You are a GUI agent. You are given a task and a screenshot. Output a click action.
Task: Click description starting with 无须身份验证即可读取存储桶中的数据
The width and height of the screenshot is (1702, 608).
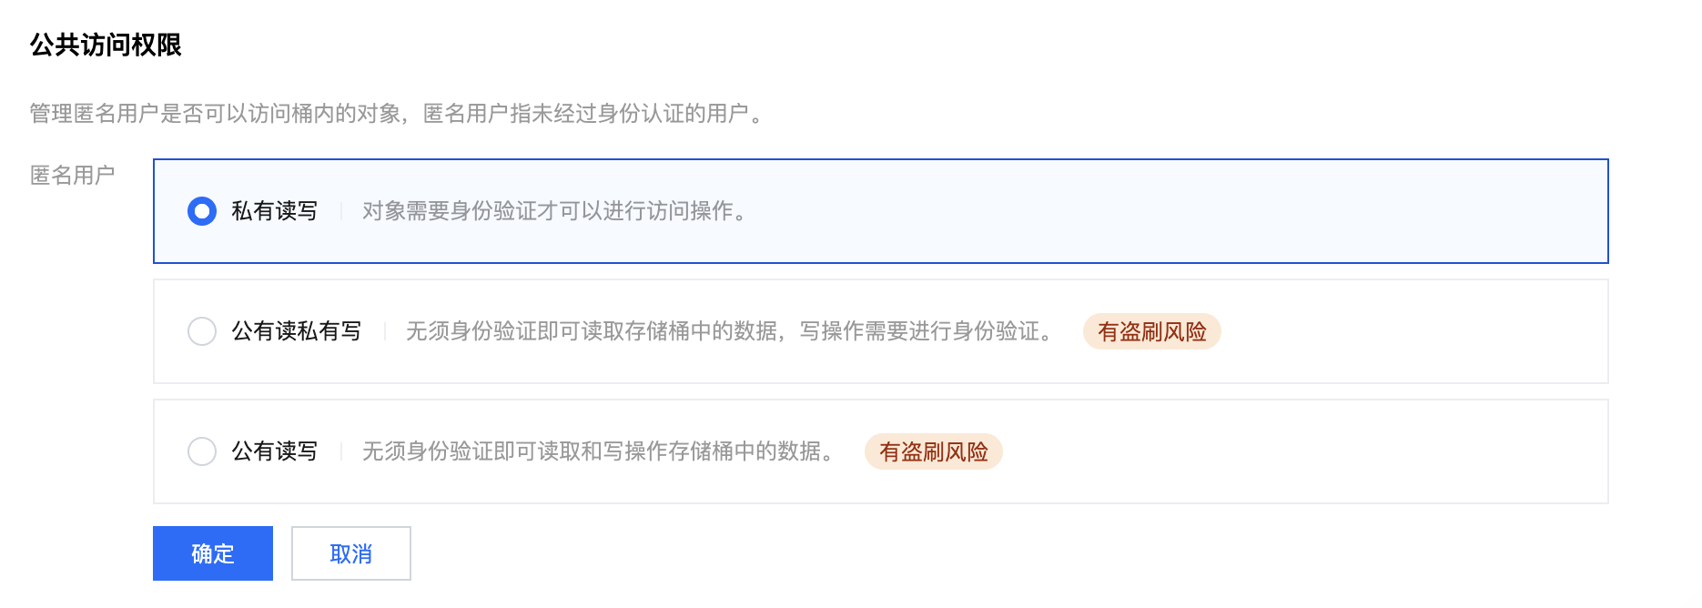[728, 331]
